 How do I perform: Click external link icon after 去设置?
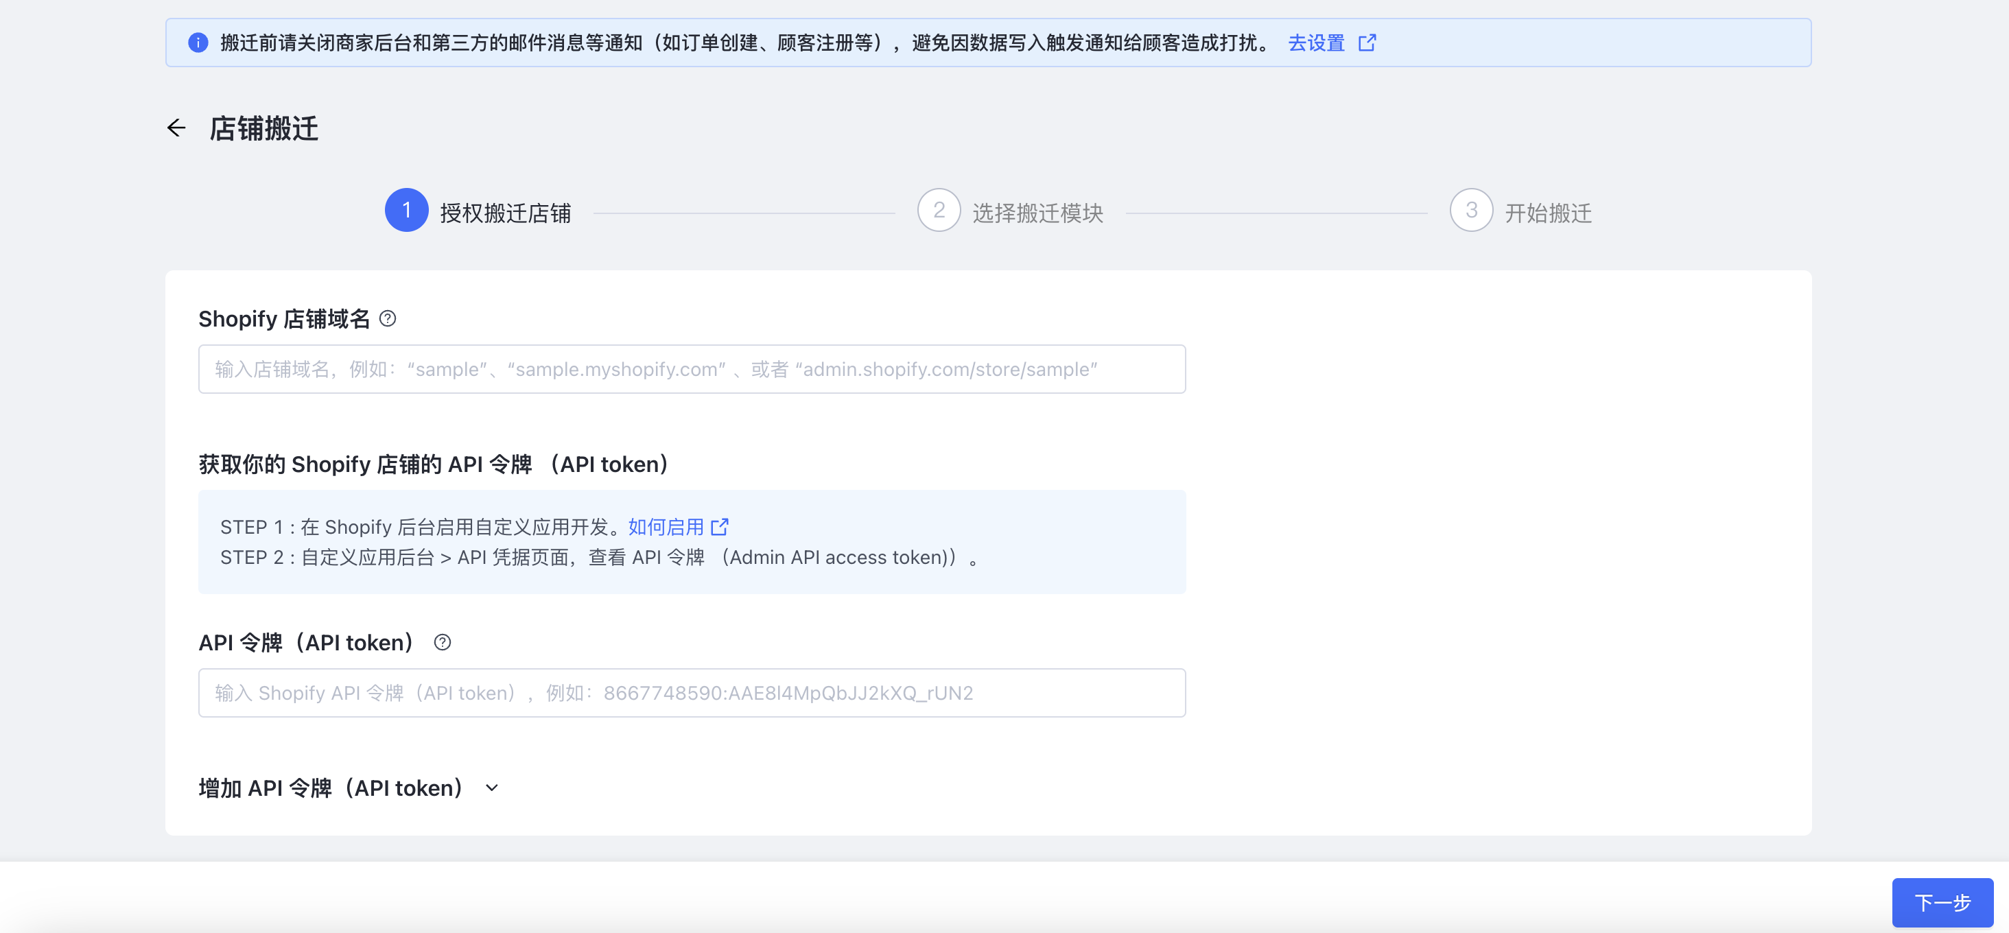click(x=1367, y=43)
